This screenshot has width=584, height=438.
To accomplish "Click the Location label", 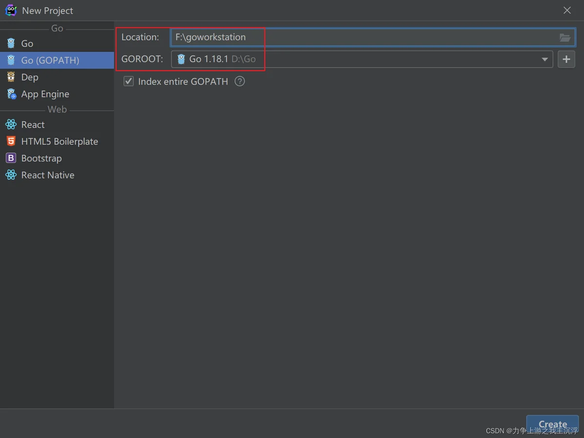I will [140, 37].
